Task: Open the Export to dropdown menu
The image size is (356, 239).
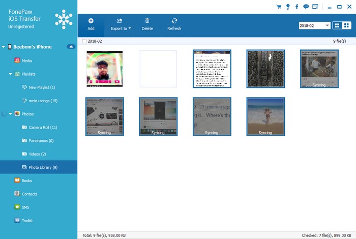Action: (121, 24)
